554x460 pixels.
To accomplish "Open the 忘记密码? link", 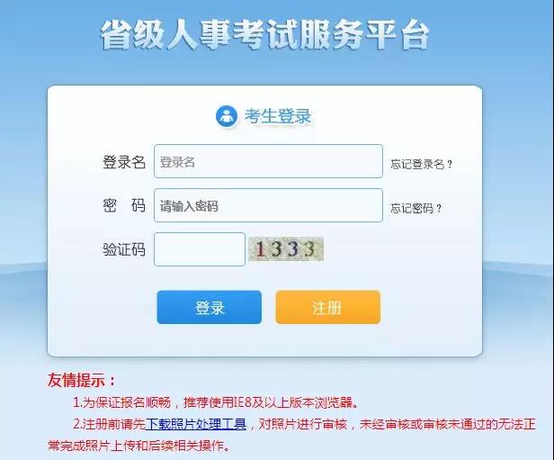I will (x=415, y=208).
